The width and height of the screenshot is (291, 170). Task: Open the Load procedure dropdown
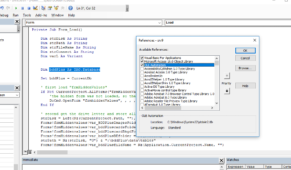point(228,23)
